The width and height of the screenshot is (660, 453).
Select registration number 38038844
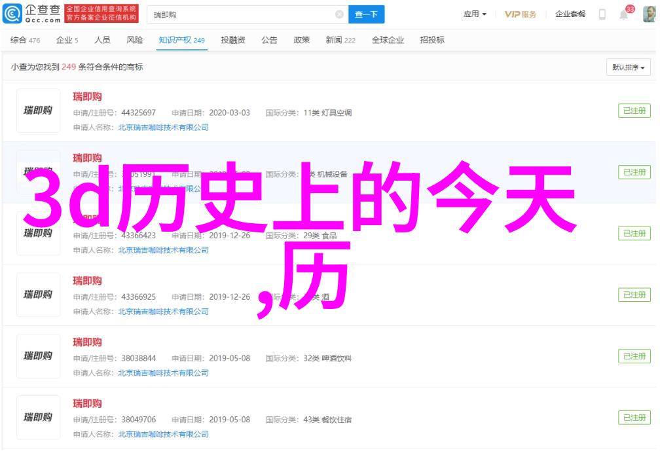(139, 359)
